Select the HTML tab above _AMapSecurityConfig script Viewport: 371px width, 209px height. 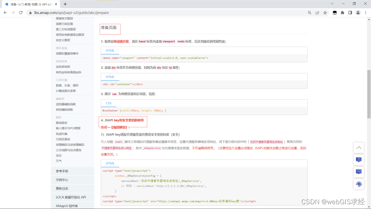[x=110, y=163]
